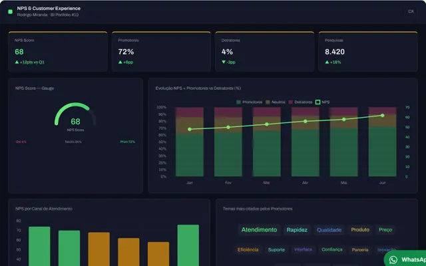Open the WhatsApp chat button
Viewport: 426px width, 266px height.
coord(405,259)
